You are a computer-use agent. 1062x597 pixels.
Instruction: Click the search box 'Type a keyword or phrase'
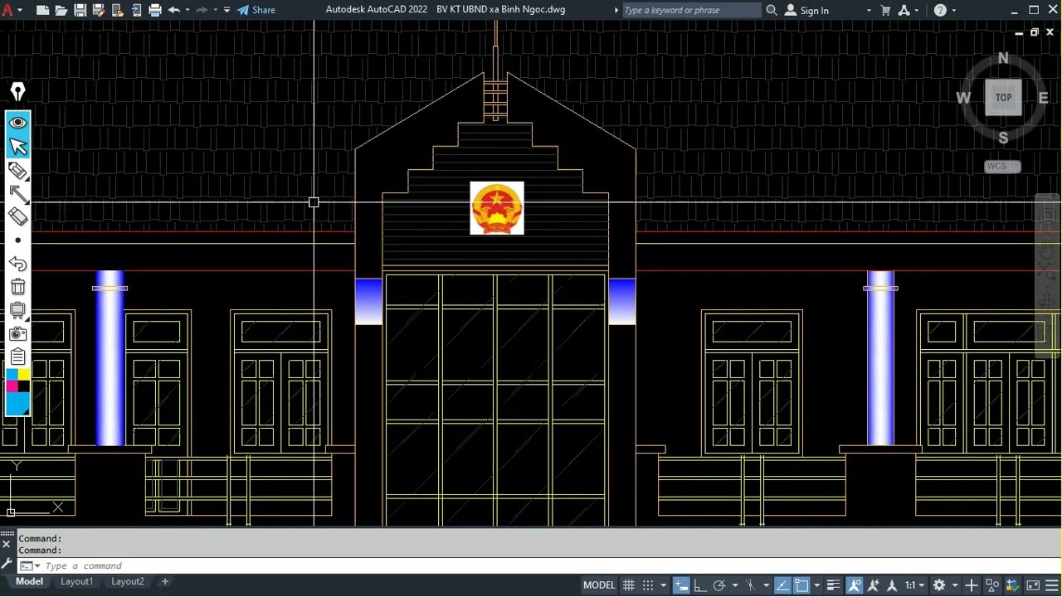point(690,10)
